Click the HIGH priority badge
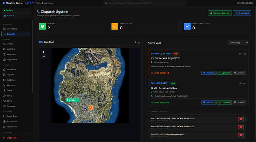 tap(176, 54)
